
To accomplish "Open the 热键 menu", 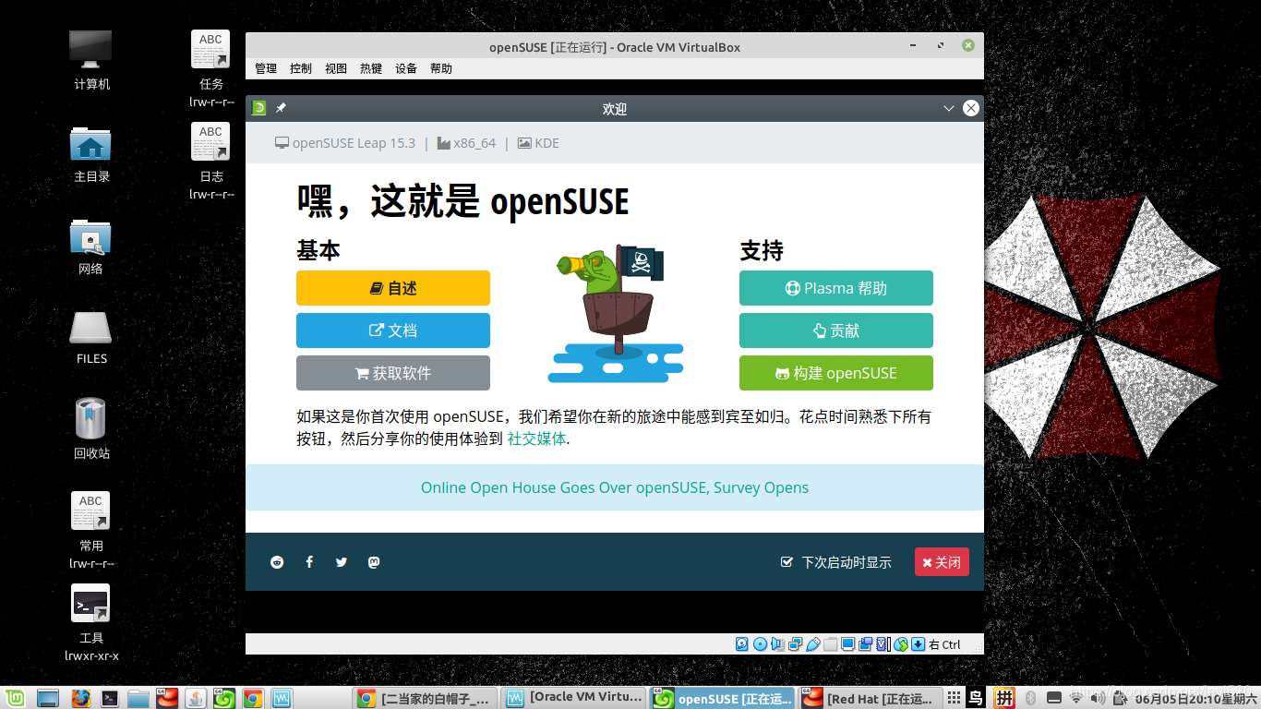I will pyautogui.click(x=371, y=68).
